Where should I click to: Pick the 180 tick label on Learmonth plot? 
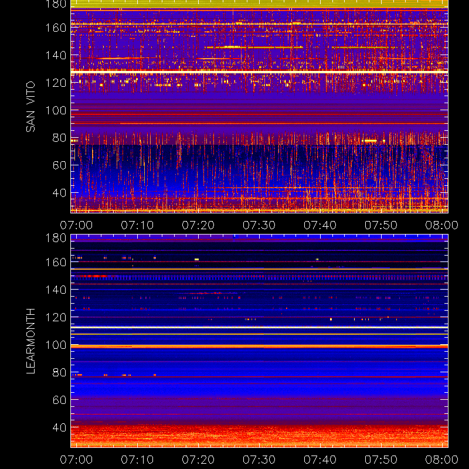point(56,238)
